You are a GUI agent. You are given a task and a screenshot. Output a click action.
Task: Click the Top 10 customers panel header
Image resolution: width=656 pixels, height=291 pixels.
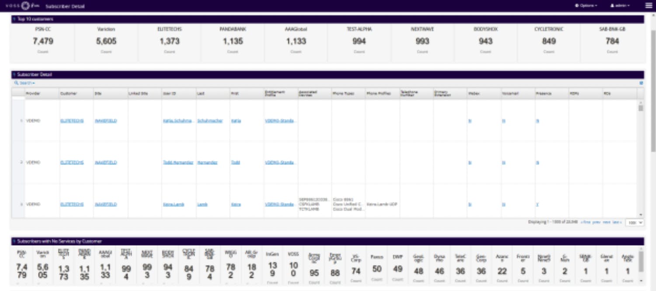(327, 19)
